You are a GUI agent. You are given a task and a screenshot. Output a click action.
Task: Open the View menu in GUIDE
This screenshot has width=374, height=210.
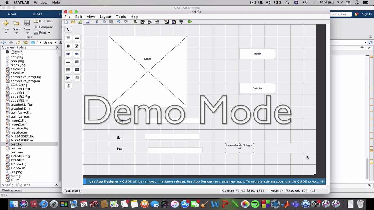[x=91, y=17]
